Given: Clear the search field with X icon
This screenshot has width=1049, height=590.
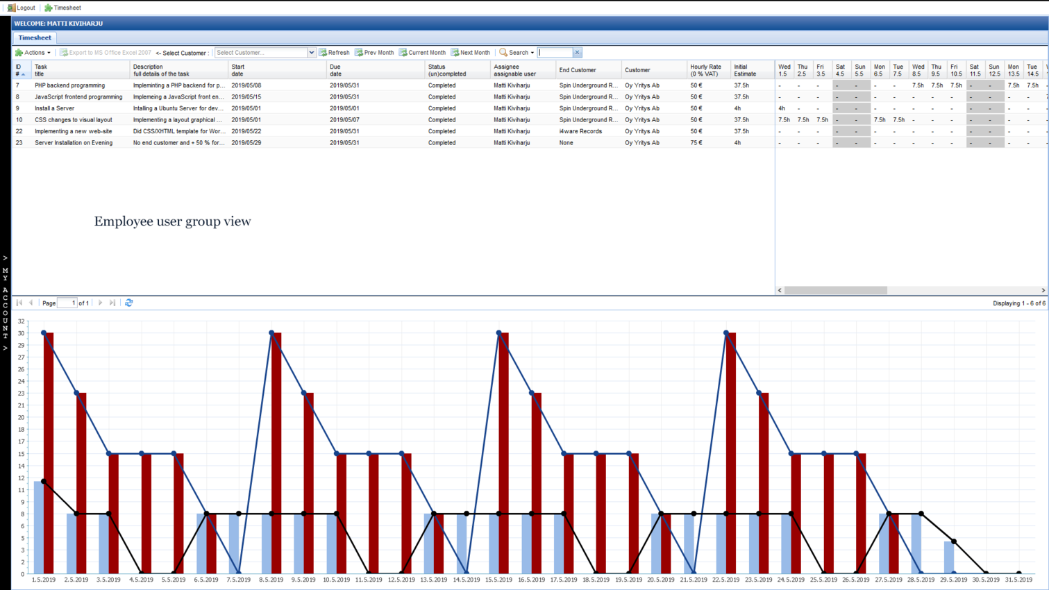Looking at the screenshot, I should [x=577, y=53].
